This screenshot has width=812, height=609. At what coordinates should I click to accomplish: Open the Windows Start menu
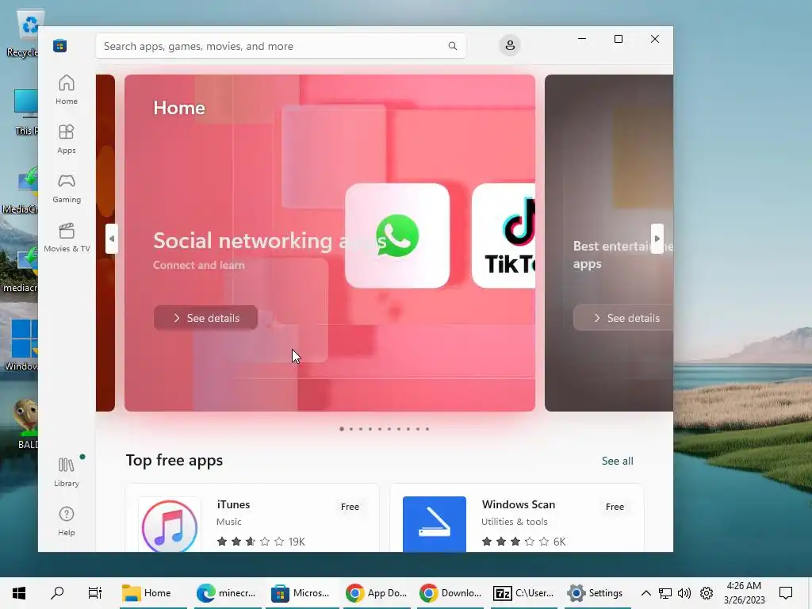point(19,593)
